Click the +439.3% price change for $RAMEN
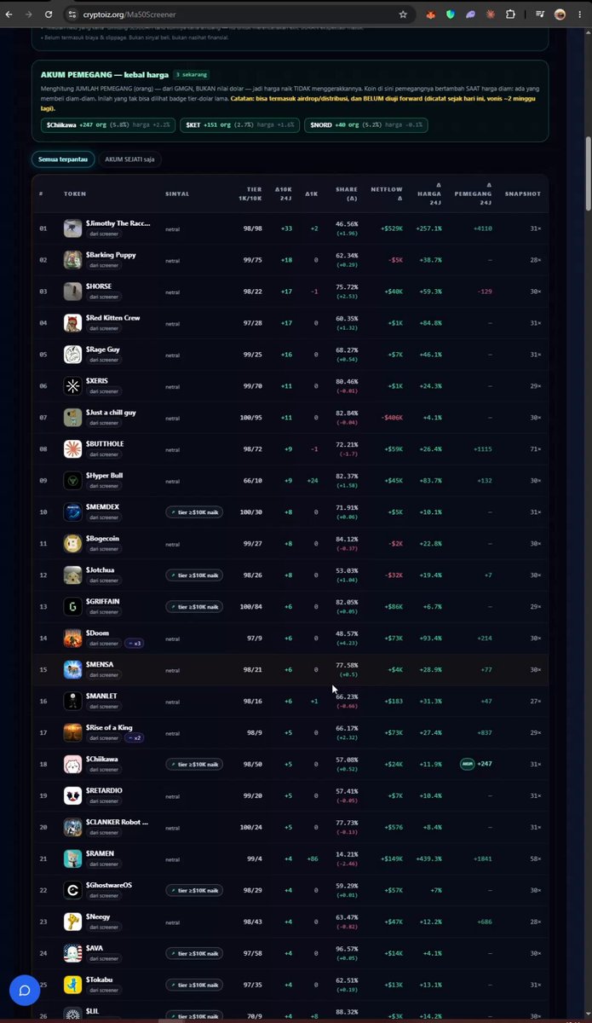Screen dimensions: 592x1023 pyautogui.click(x=428, y=859)
